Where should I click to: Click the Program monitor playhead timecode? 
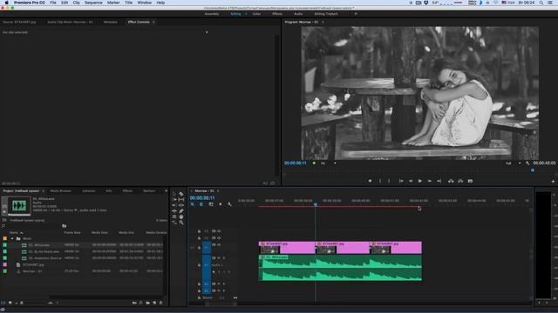click(x=295, y=163)
